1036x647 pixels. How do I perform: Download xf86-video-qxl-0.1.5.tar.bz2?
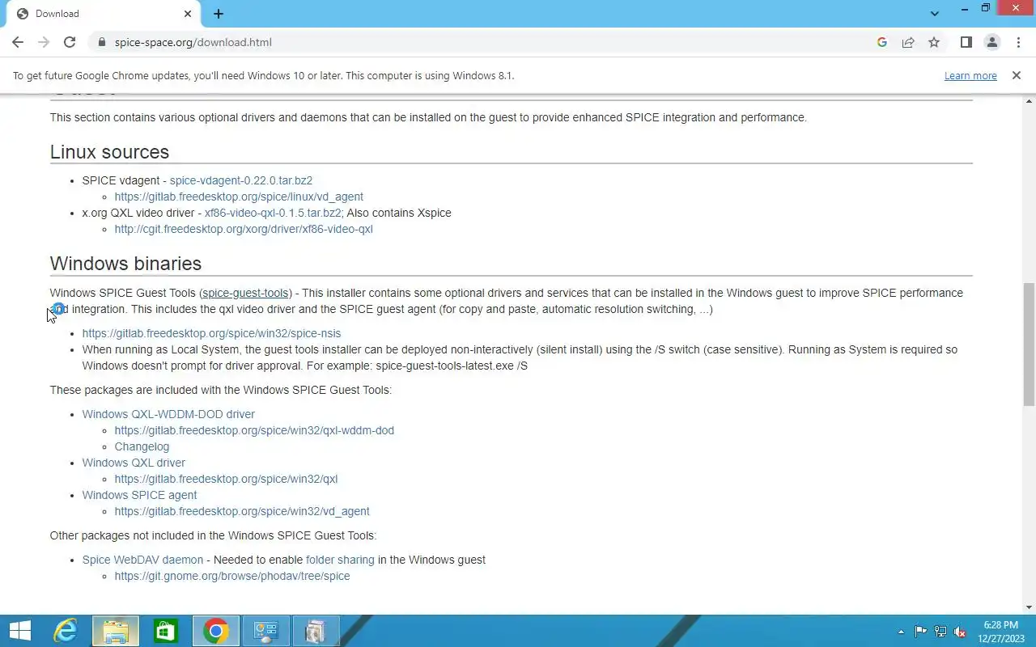tap(273, 213)
